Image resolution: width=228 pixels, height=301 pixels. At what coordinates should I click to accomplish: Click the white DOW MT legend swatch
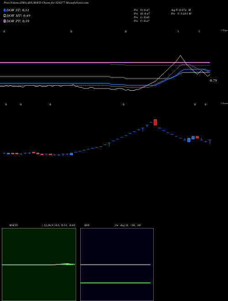[x=5, y=16]
